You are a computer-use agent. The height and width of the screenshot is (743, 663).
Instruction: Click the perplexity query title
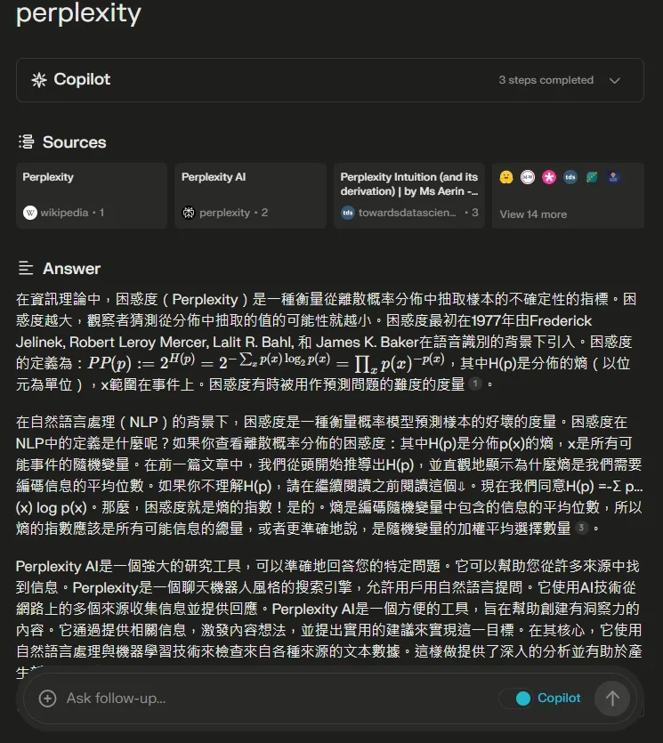click(78, 13)
